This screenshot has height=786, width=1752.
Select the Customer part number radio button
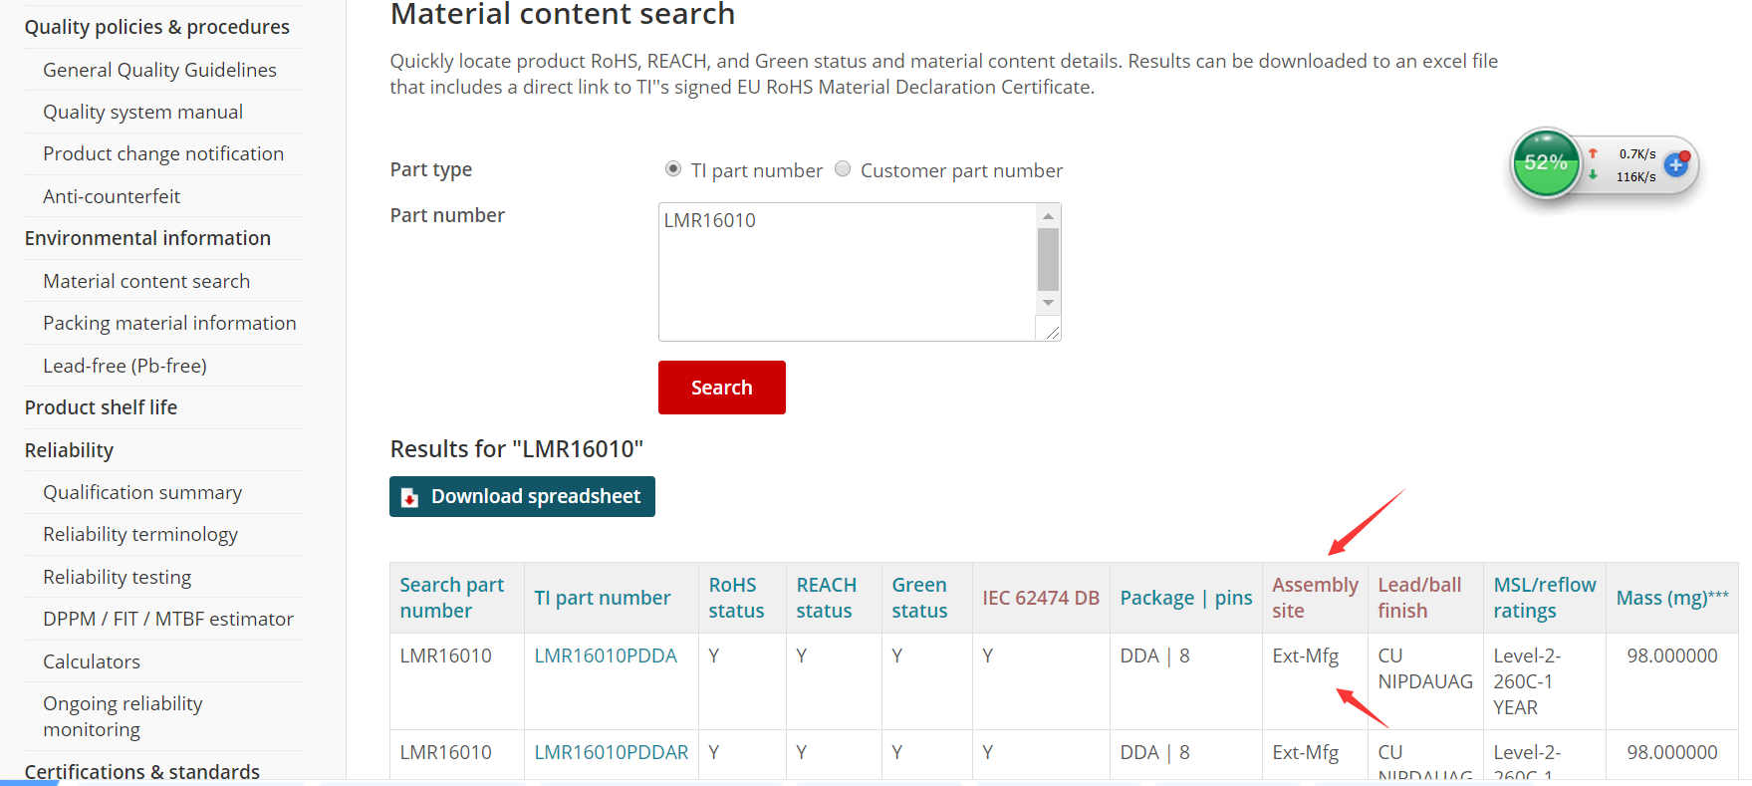tap(843, 169)
